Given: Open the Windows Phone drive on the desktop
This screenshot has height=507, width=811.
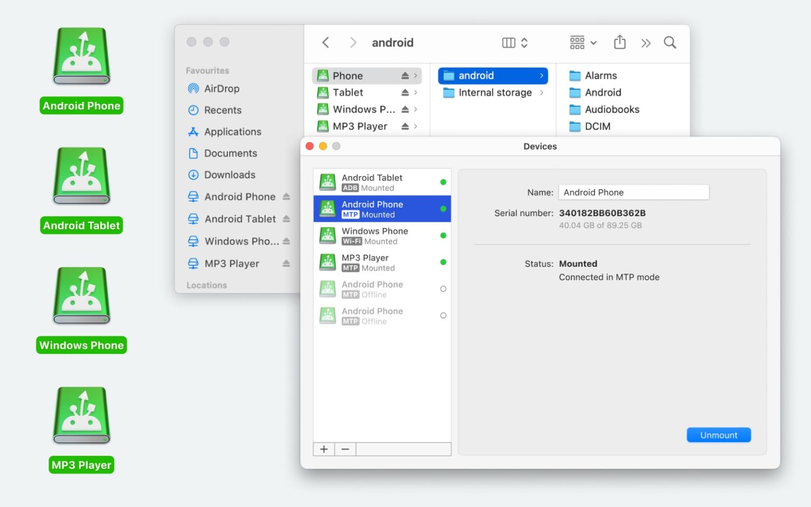Looking at the screenshot, I should (x=81, y=296).
